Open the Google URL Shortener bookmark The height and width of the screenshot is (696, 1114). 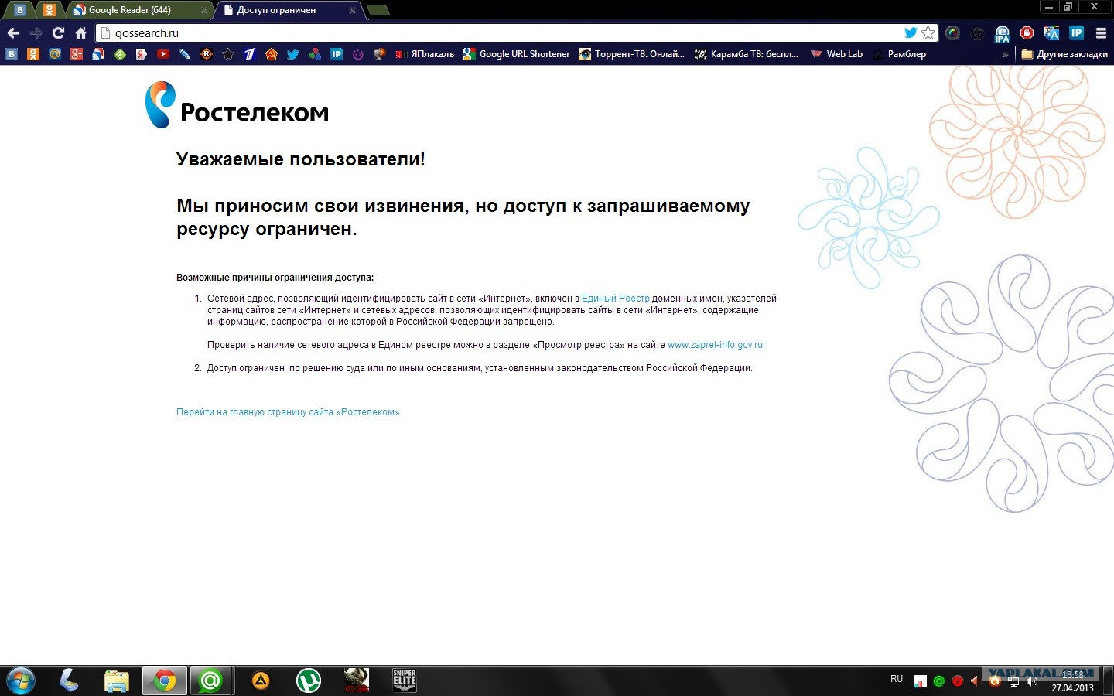(x=516, y=54)
